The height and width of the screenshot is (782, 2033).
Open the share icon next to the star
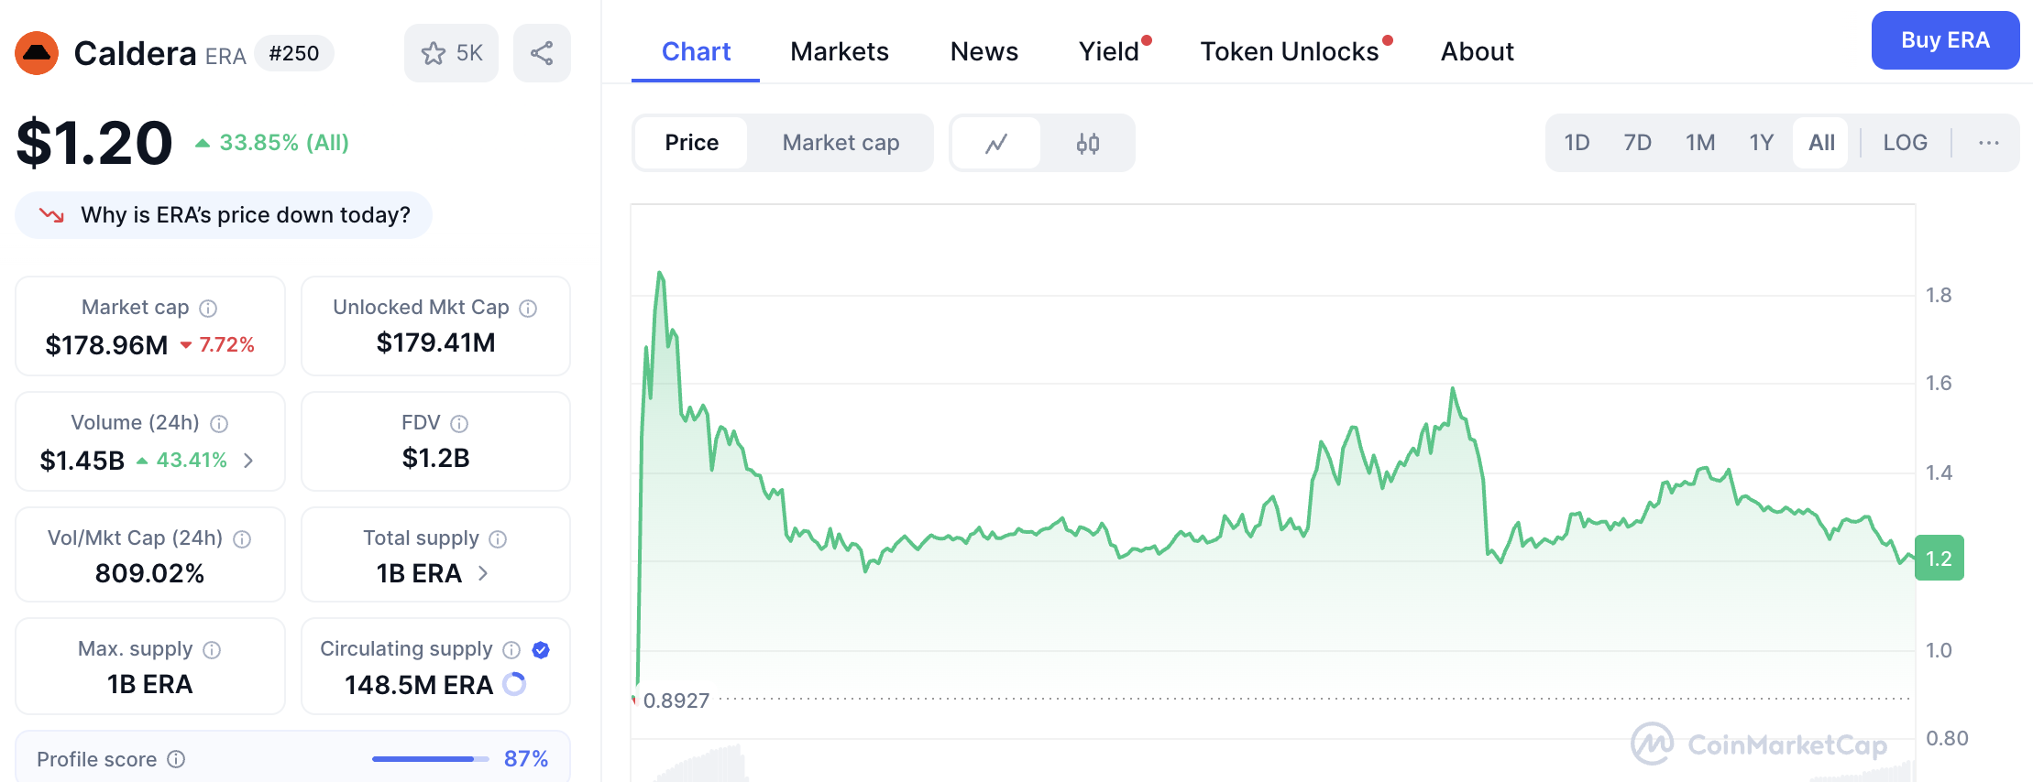[x=541, y=52]
